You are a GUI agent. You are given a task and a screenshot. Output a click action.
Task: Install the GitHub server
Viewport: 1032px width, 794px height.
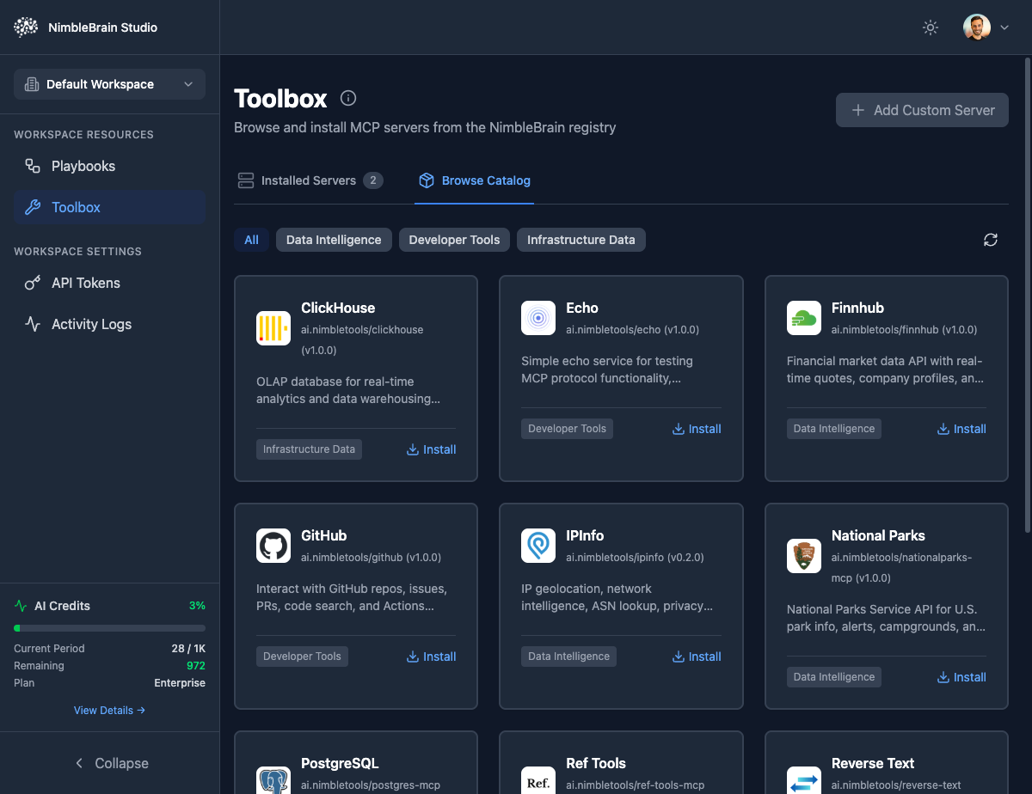coord(431,657)
